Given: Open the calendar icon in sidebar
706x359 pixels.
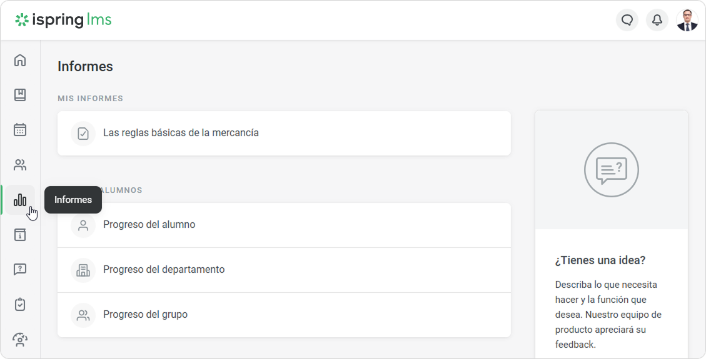Looking at the screenshot, I should [x=20, y=130].
